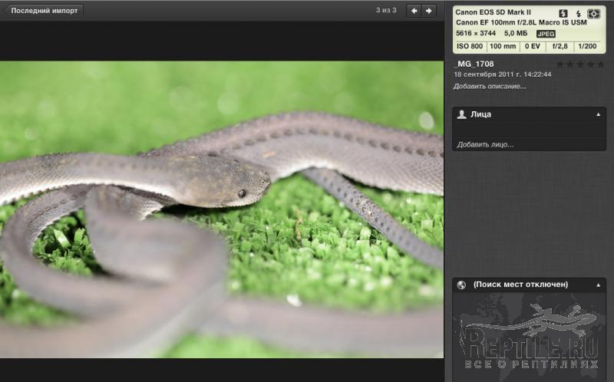Go to next photo with right arrow
The width and height of the screenshot is (614, 382).
pyautogui.click(x=429, y=11)
